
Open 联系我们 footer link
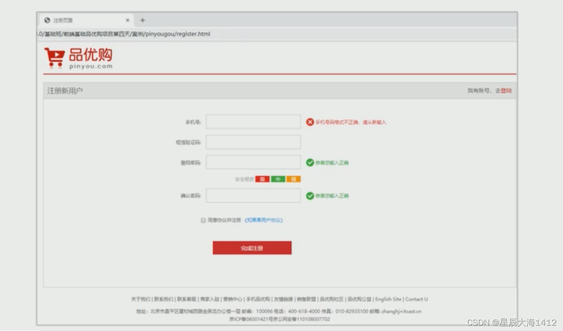163,299
